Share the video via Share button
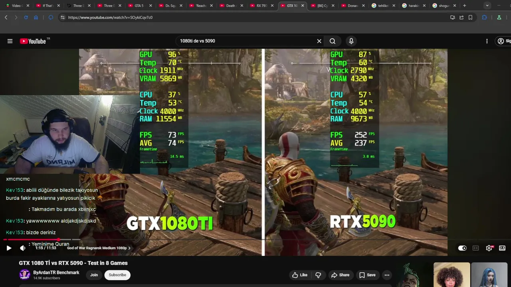Screen dimensions: 511x287 [340, 275]
